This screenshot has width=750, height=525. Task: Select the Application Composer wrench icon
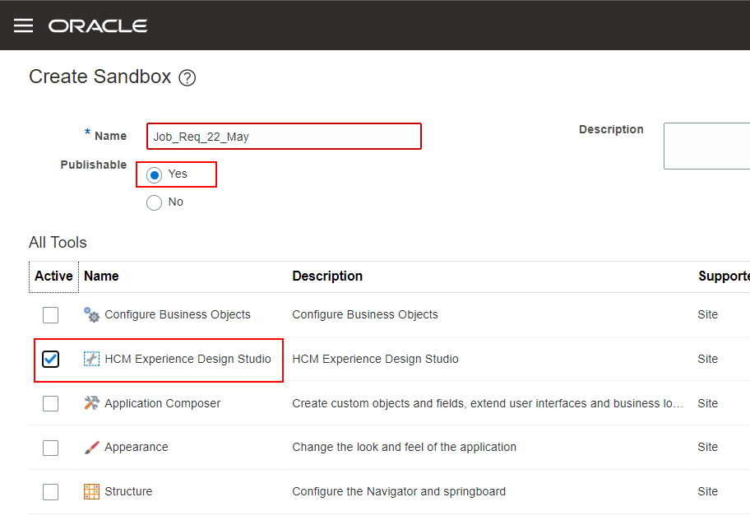tap(91, 402)
